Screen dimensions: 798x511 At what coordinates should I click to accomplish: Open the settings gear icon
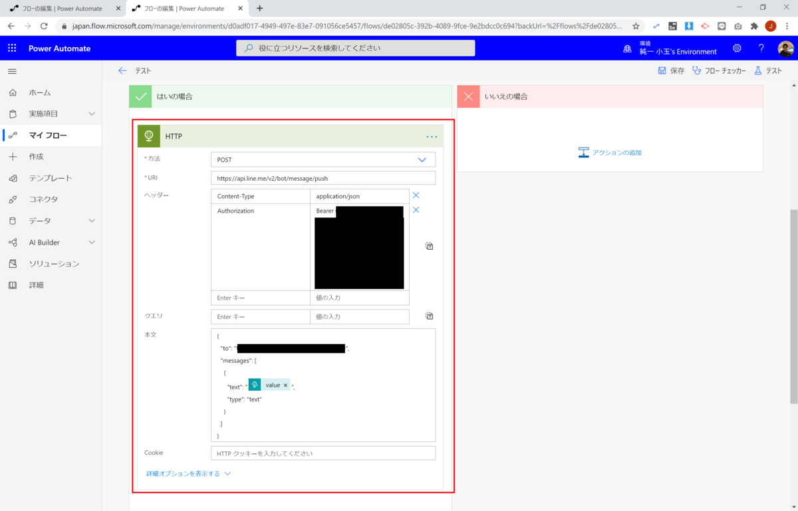coord(737,49)
